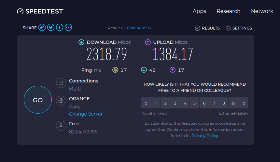Rate recommendation 5
The image size is (280, 162).
[x=194, y=103]
